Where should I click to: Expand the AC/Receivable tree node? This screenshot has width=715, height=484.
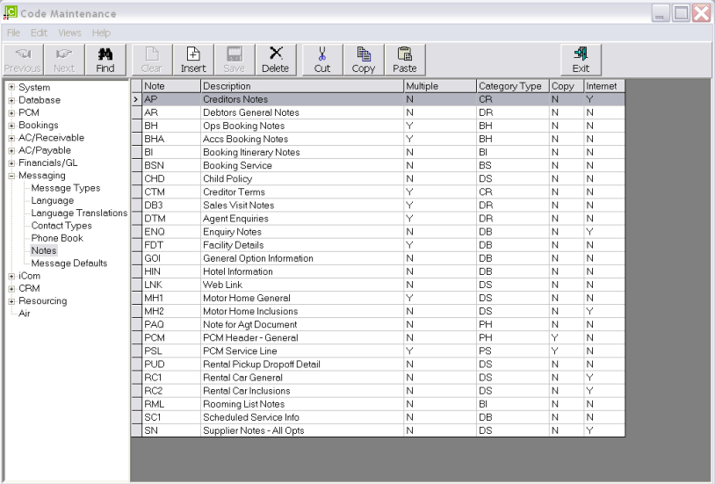coord(11,138)
